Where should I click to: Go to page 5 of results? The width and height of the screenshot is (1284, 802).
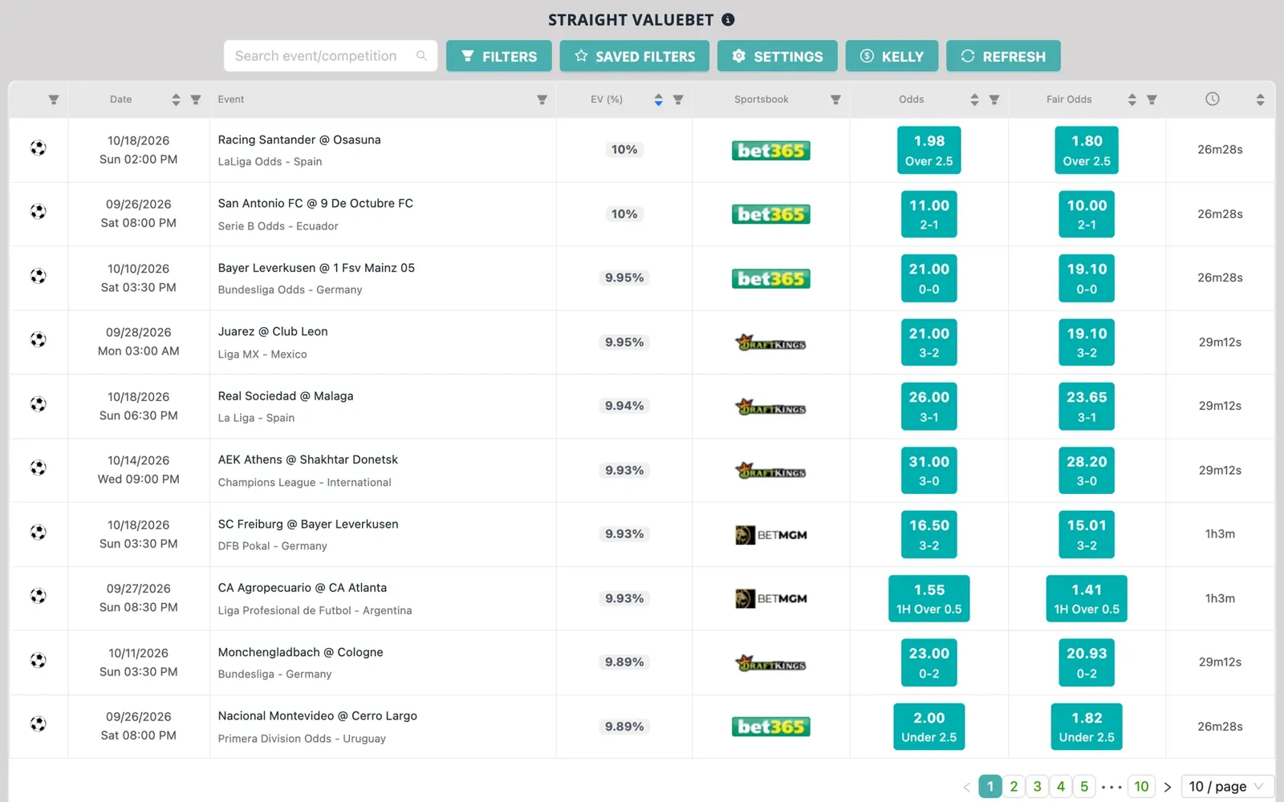tap(1084, 786)
